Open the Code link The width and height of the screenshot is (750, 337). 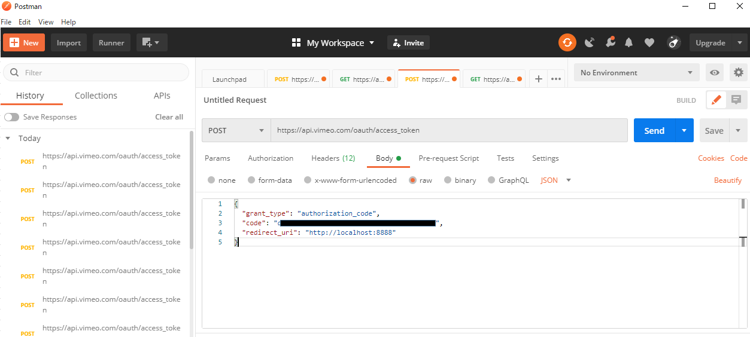point(739,158)
